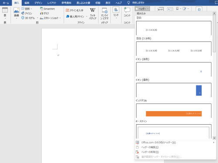Click the Office.com headers icon
Screen dimensions: 218x163
pos(137,143)
